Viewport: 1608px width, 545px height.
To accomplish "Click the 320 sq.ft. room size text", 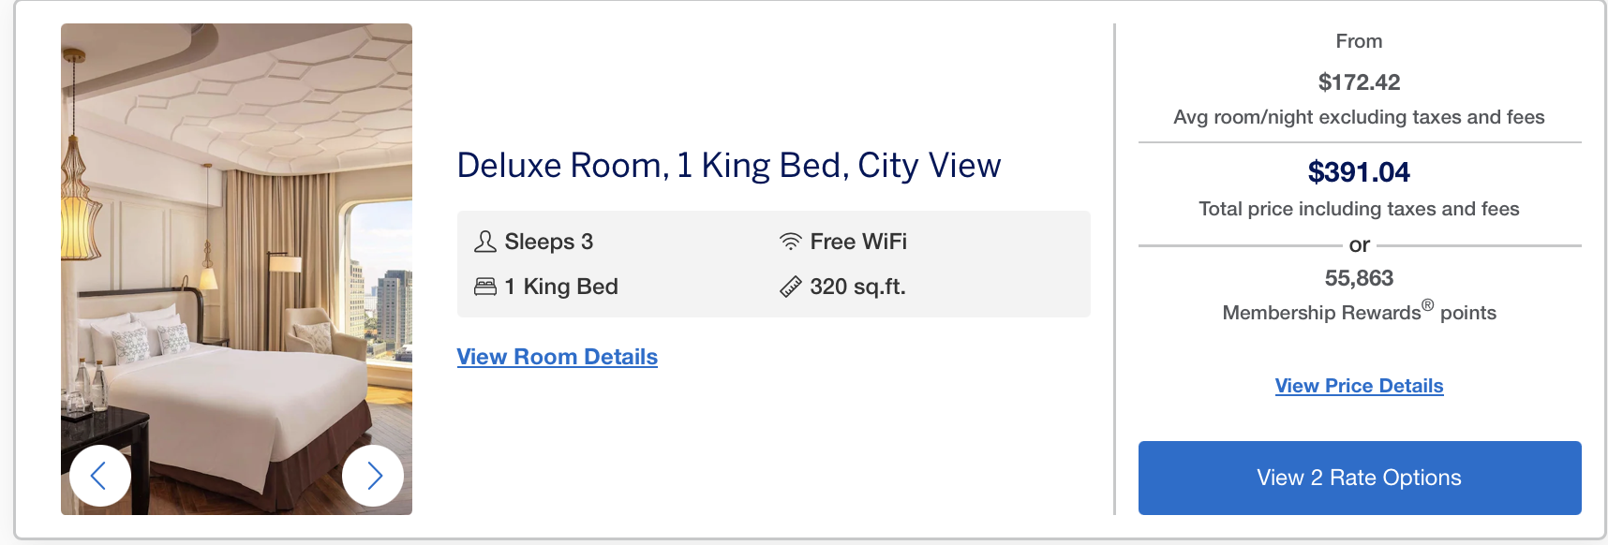I will click(x=858, y=287).
